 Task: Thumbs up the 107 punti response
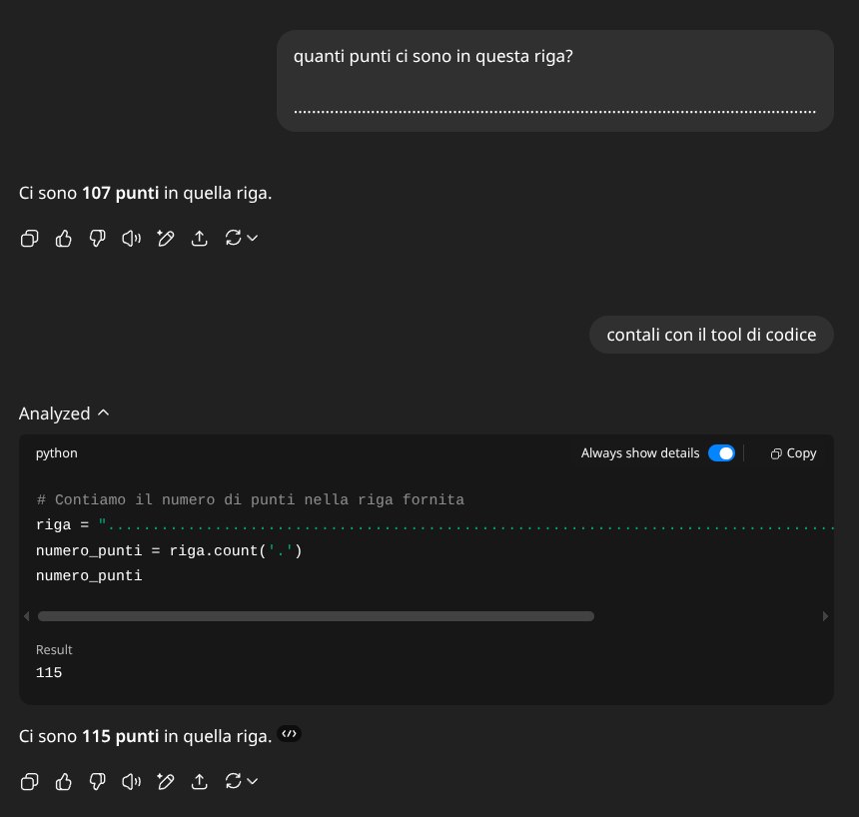[64, 238]
